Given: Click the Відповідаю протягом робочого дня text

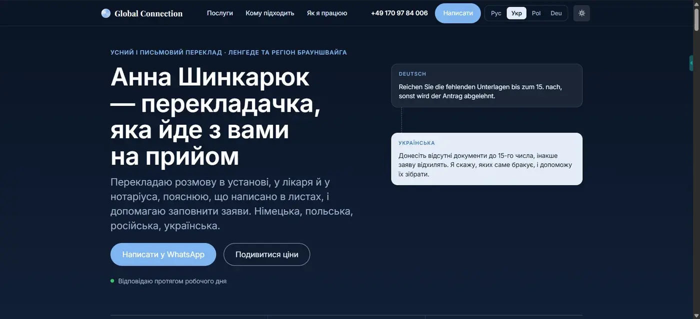Looking at the screenshot, I should click(172, 281).
